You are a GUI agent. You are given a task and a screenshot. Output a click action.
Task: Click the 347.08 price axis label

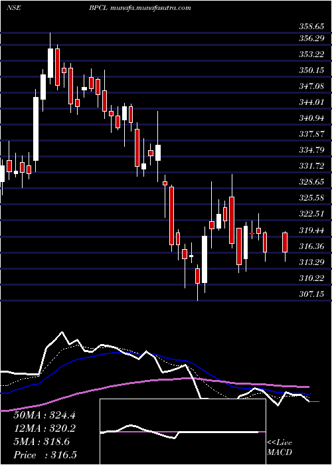[x=311, y=86]
